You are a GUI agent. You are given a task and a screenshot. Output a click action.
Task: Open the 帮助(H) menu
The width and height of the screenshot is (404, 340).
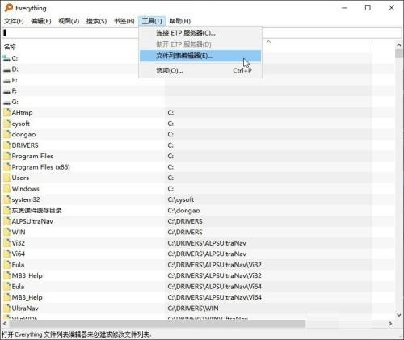(180, 21)
